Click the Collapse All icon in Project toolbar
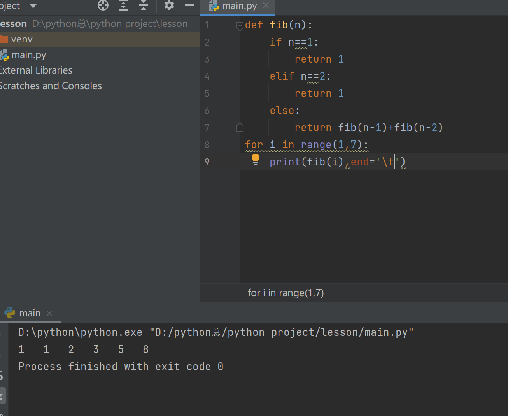 (144, 5)
